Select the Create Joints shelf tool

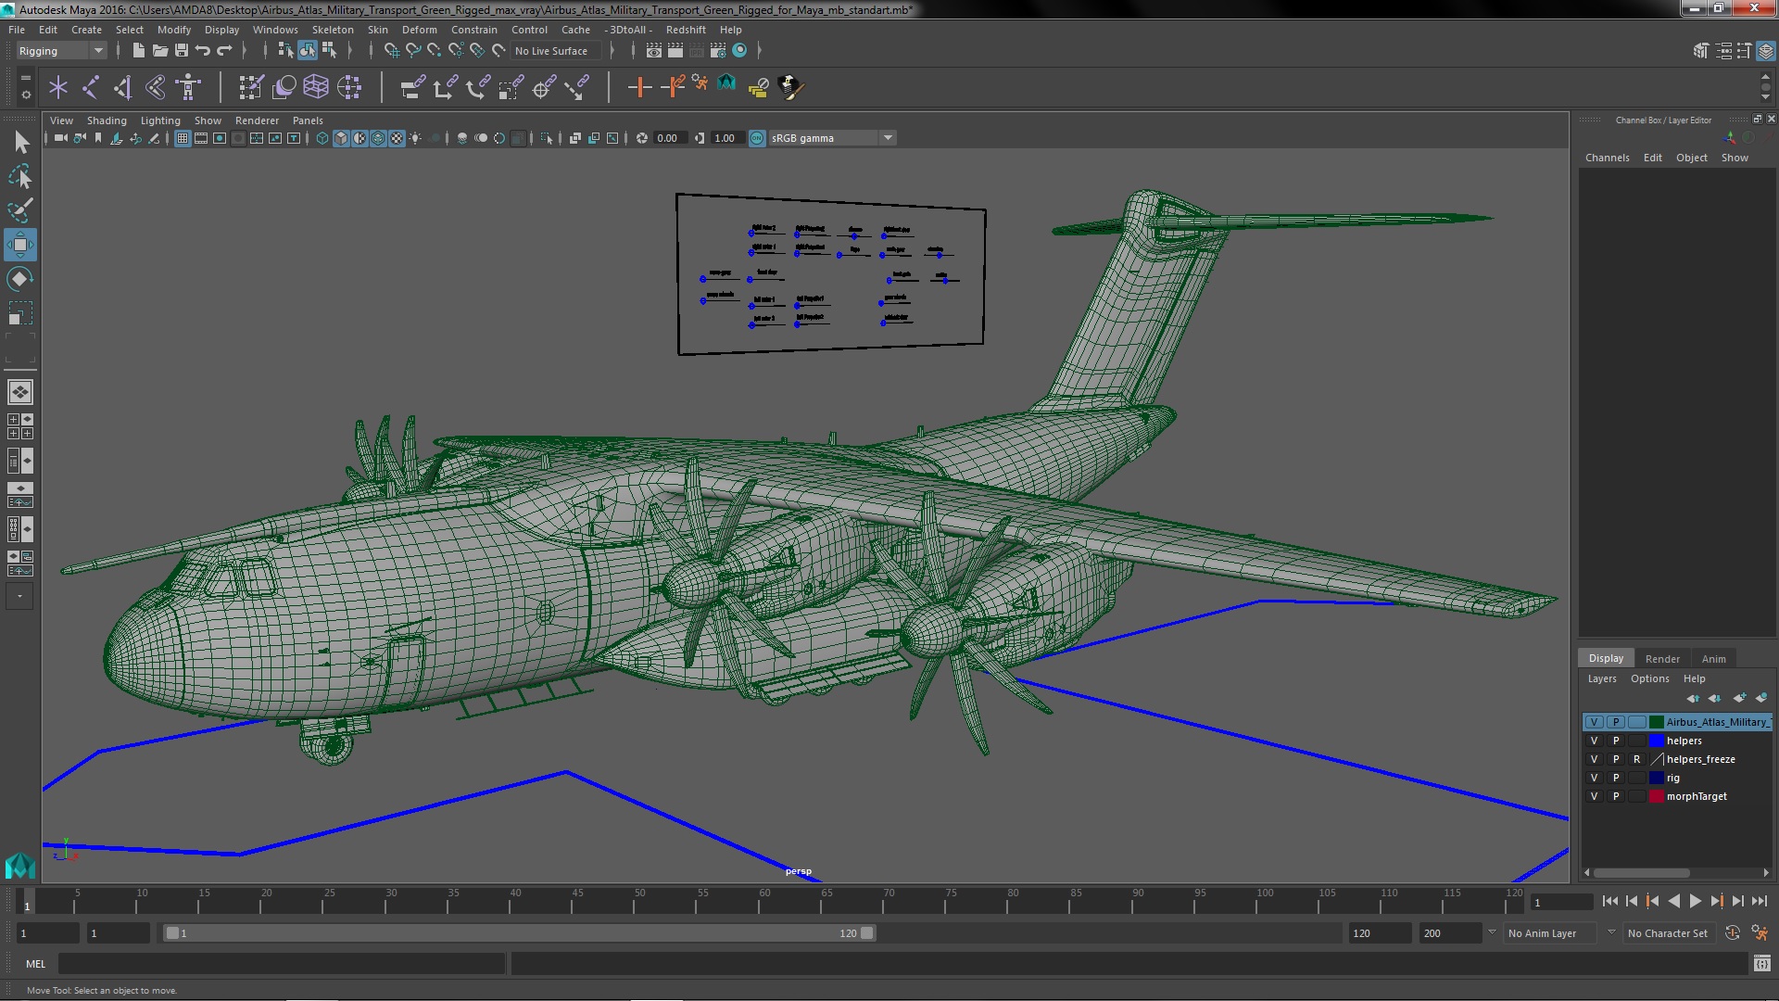coord(91,87)
